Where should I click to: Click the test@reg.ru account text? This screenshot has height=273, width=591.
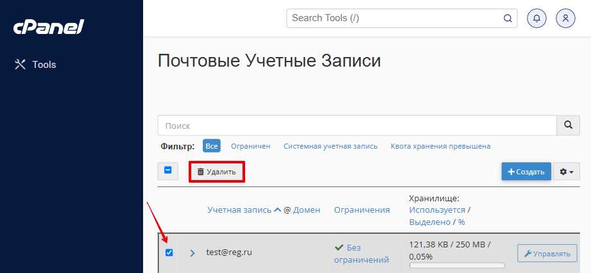click(x=229, y=252)
